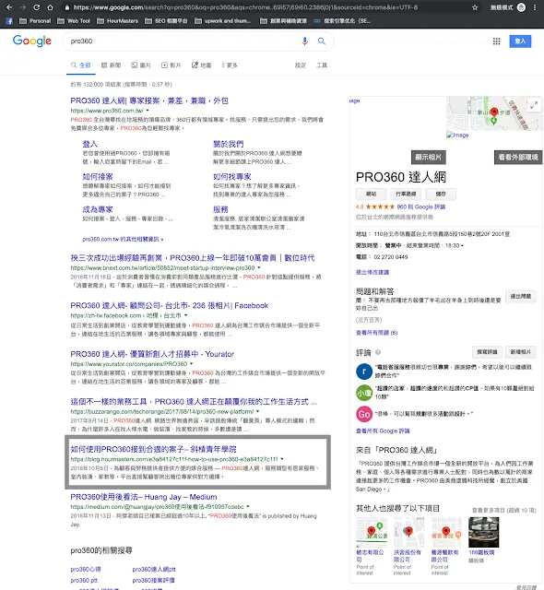Open the Yourator result title

152,354
